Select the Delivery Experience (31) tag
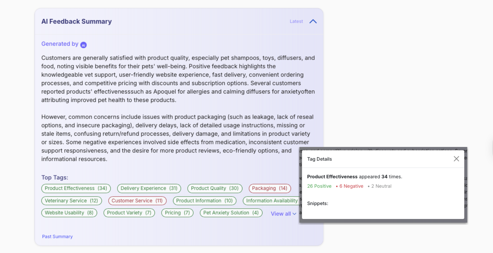493x253 pixels. (x=149, y=188)
